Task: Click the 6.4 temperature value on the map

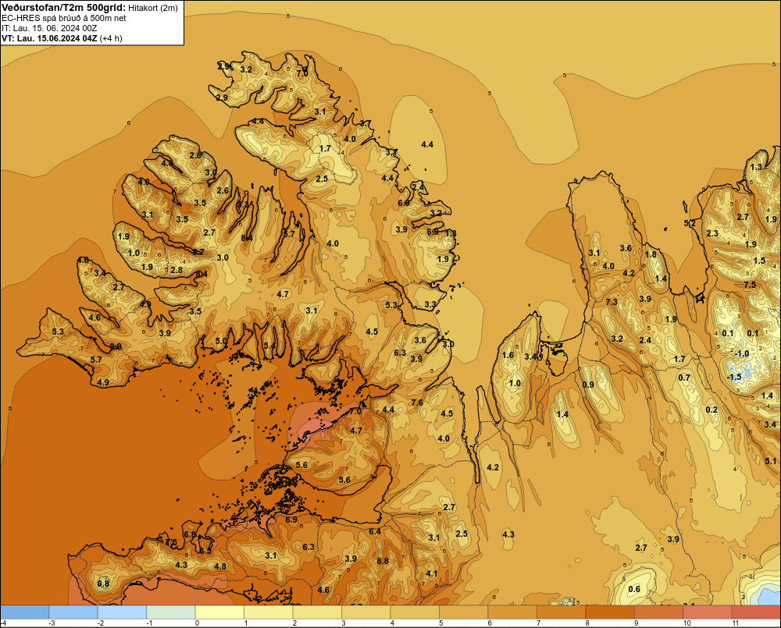Action: [x=375, y=531]
